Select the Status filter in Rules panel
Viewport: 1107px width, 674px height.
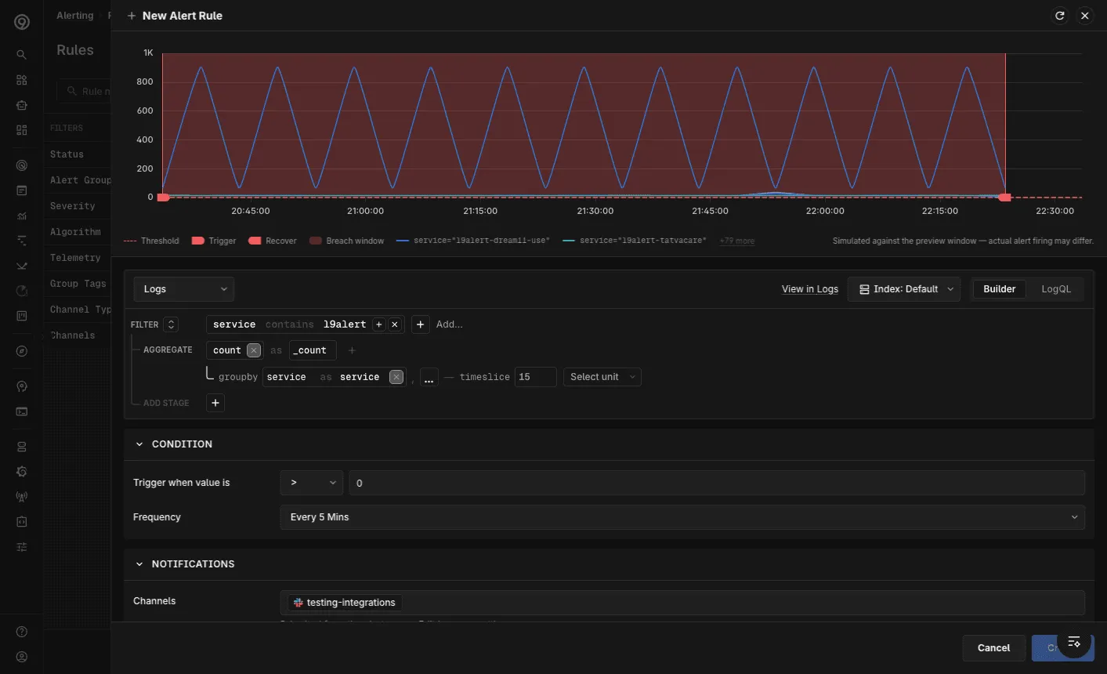67,154
